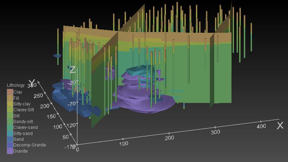The image size is (288, 162).
Task: Pick the Clayey-Silt color swatch
Action: 10,110
